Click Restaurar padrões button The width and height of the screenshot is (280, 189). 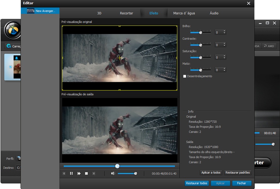pos(237,172)
